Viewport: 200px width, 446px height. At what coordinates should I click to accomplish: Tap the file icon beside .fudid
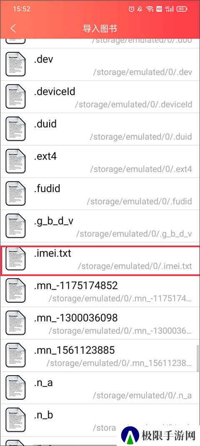click(16, 194)
